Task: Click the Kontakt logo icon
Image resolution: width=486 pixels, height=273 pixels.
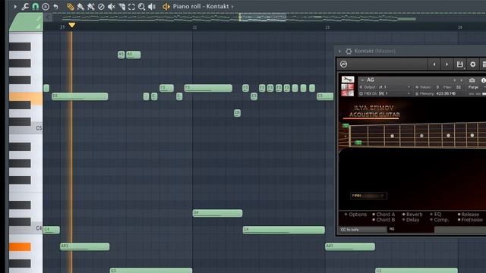Action: [x=343, y=64]
